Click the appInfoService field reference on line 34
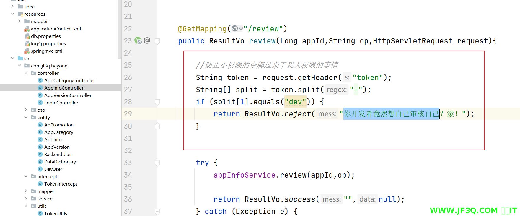This screenshot has height=216, width=520. (x=244, y=175)
